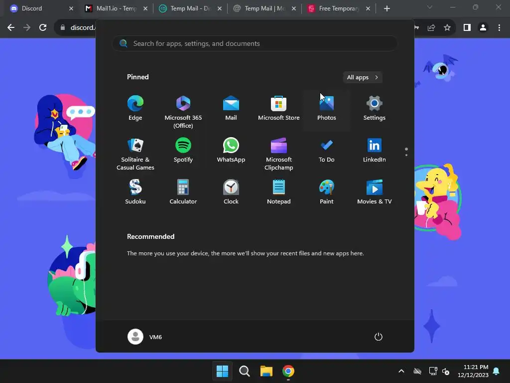Open Microsoft Store from Start menu

coord(279,108)
